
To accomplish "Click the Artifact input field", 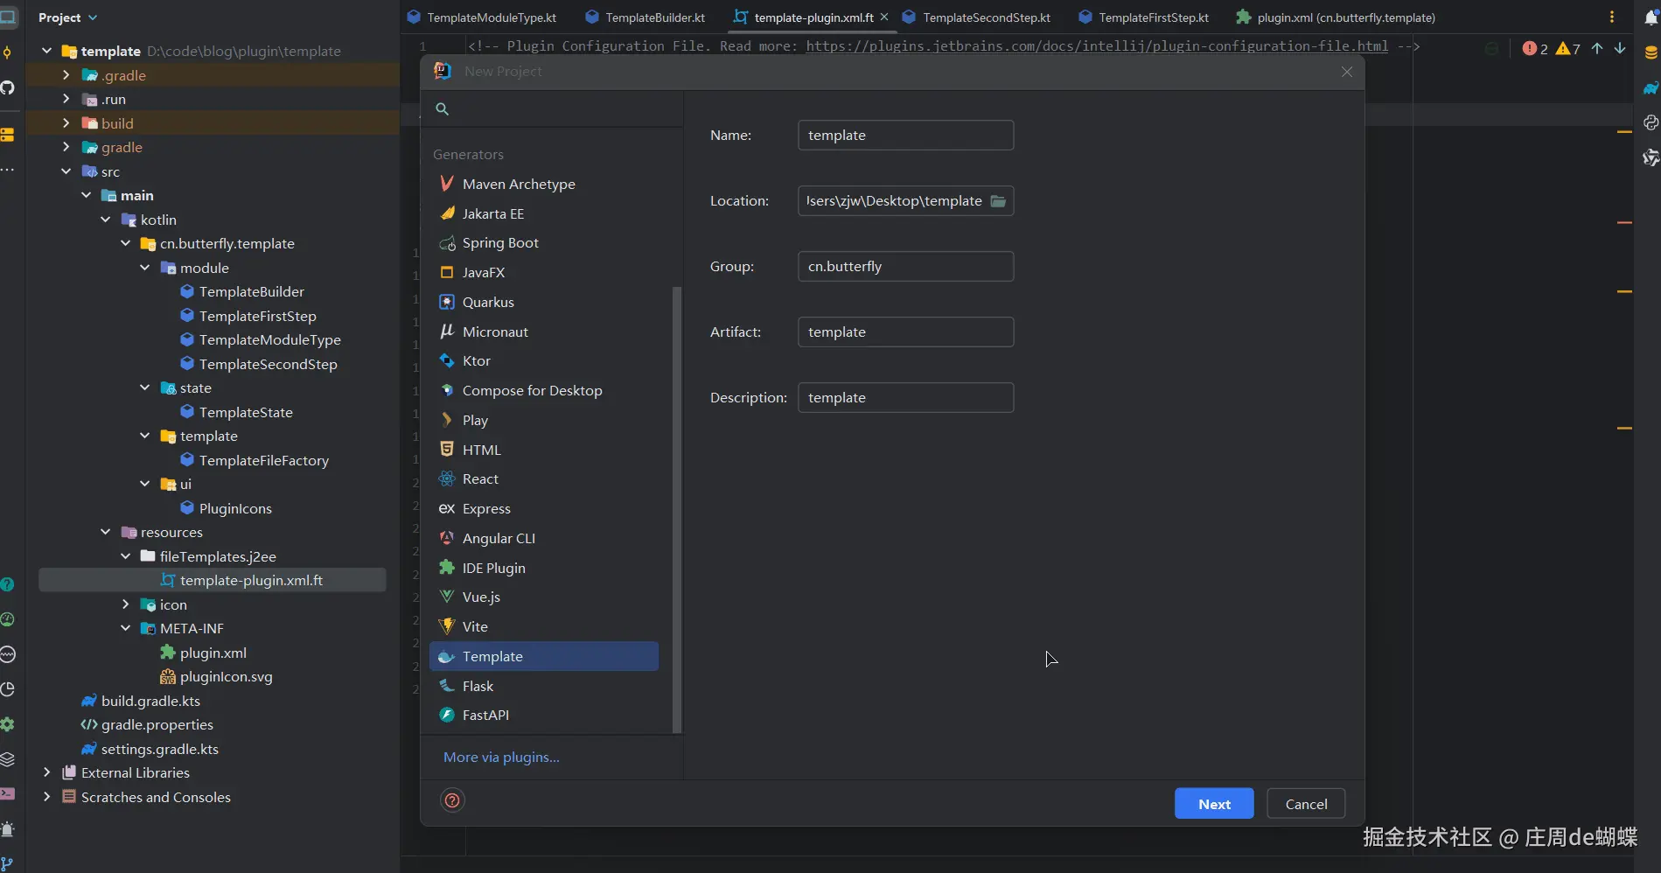I will click(x=905, y=332).
